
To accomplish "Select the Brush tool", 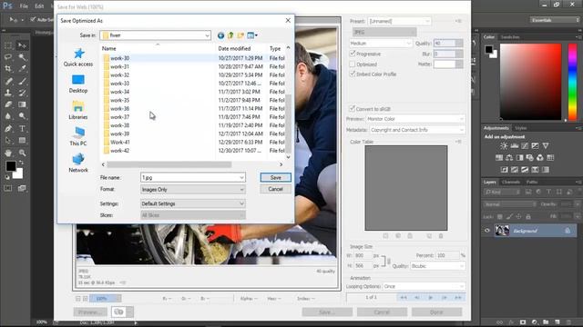I will pos(22,81).
